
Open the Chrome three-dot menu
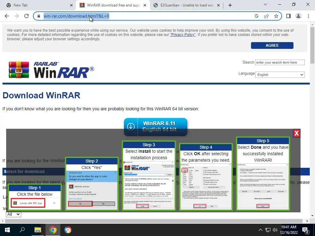pos(308,16)
